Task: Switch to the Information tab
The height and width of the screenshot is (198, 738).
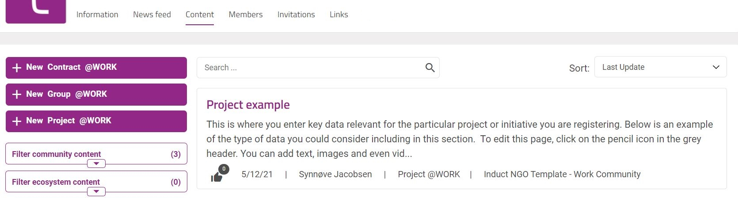Action: point(97,15)
